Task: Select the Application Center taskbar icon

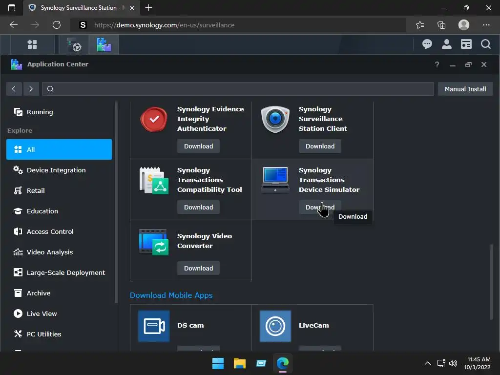Action: tap(104, 44)
